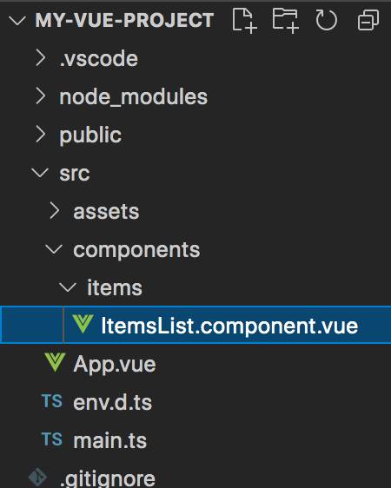Open the main.ts file
The image size is (391, 488).
109,440
